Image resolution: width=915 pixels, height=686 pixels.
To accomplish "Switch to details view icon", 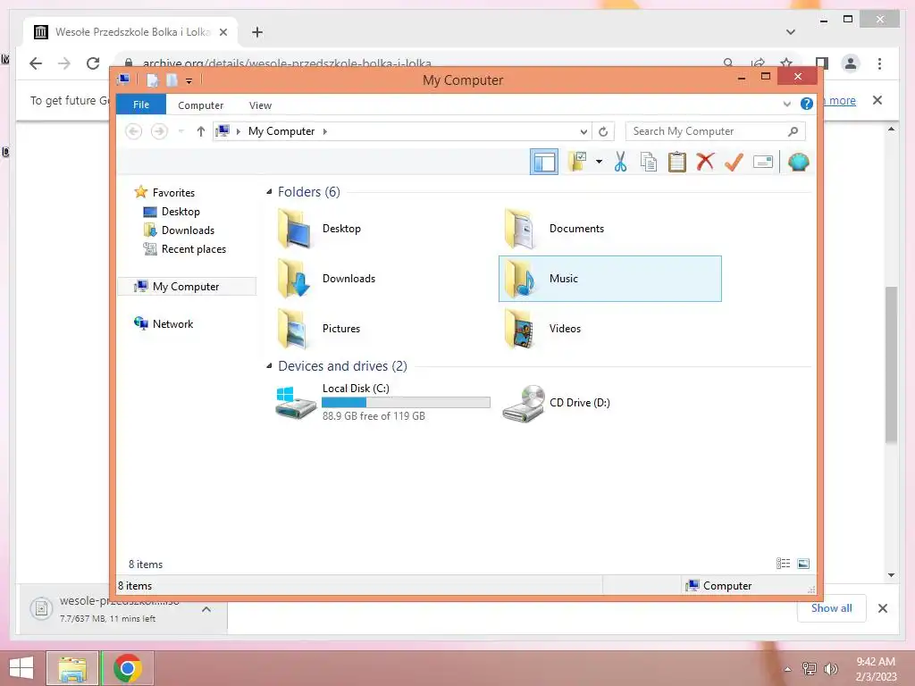I will [x=783, y=563].
